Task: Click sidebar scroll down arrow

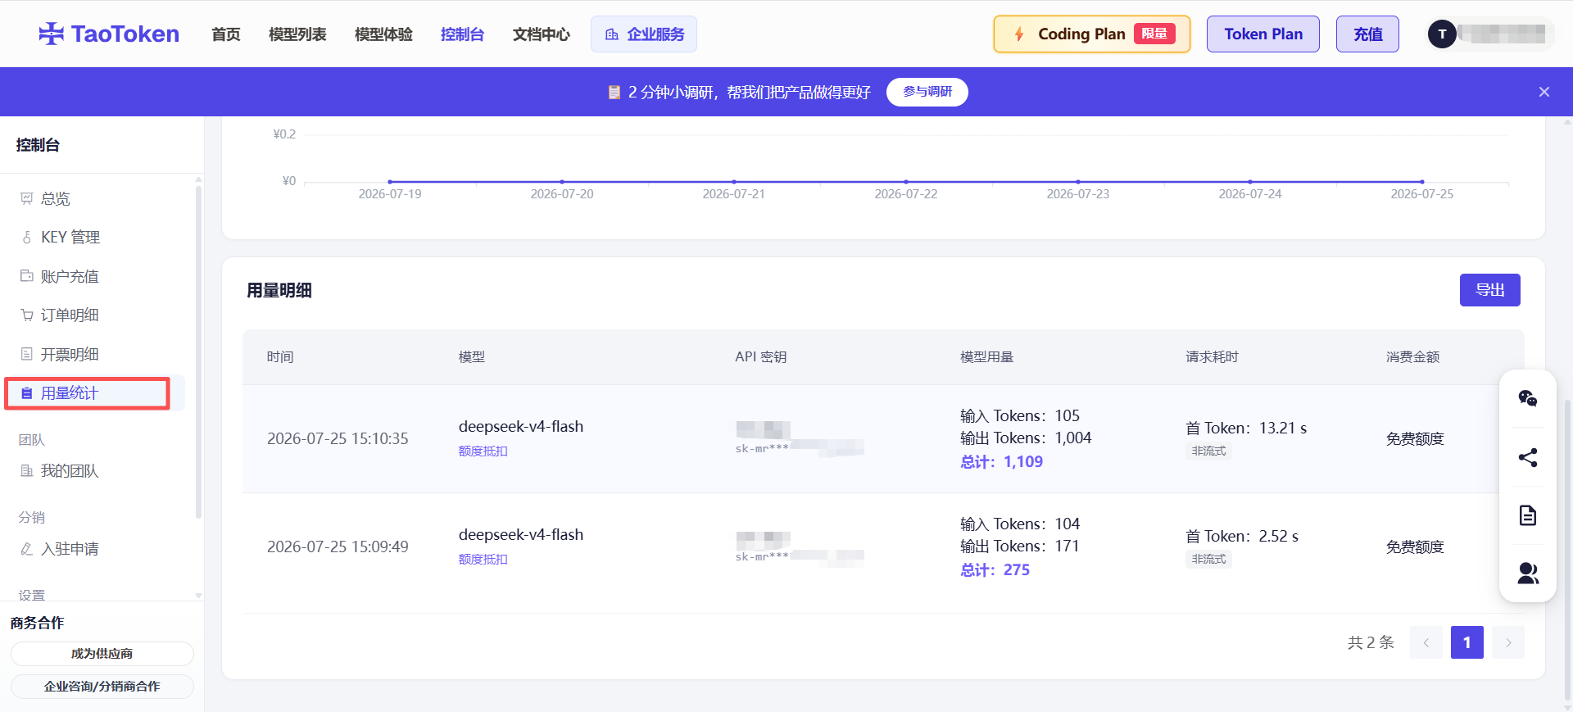Action: [198, 596]
